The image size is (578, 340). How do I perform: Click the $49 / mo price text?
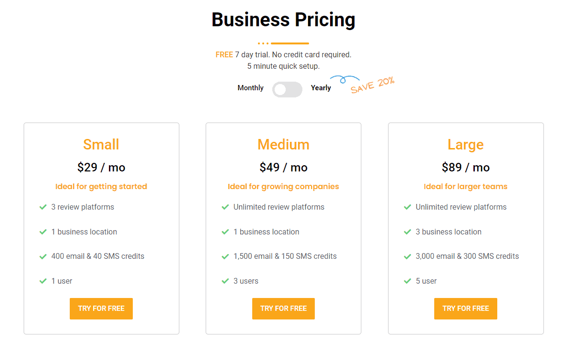[x=283, y=167]
